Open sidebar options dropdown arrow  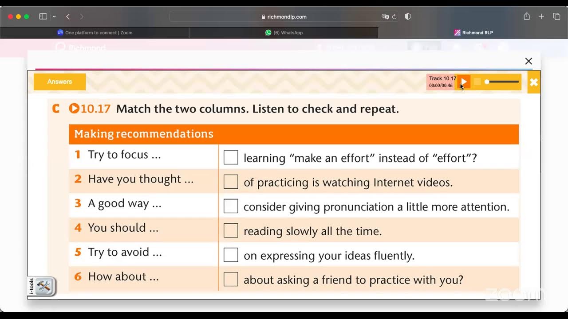[x=54, y=16]
